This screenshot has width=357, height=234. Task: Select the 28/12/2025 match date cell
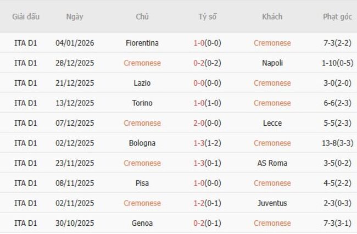coord(75,63)
